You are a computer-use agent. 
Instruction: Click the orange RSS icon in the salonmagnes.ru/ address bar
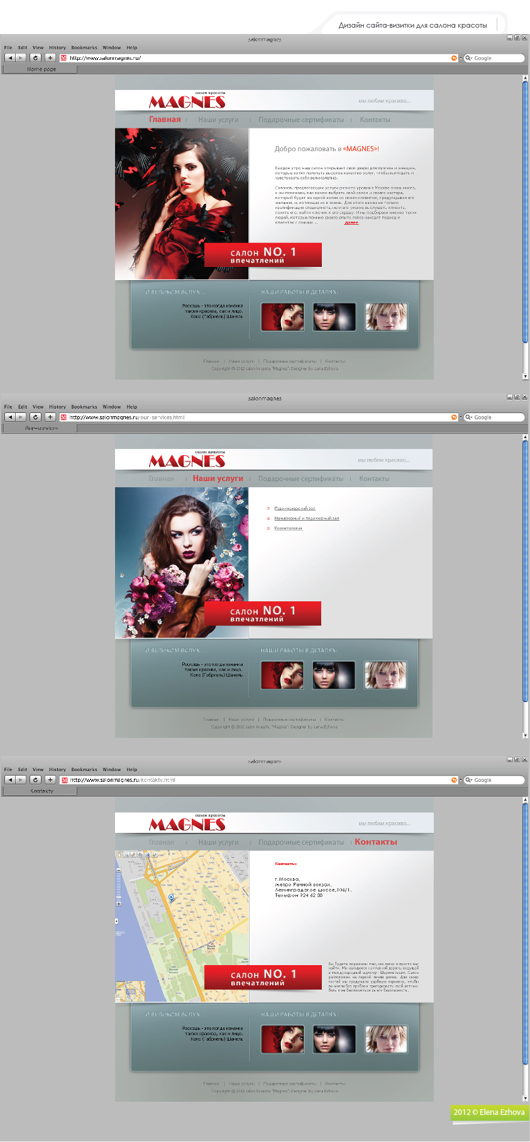pos(454,58)
